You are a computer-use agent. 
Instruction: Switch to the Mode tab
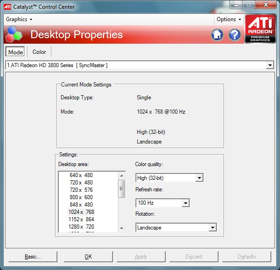(15, 52)
